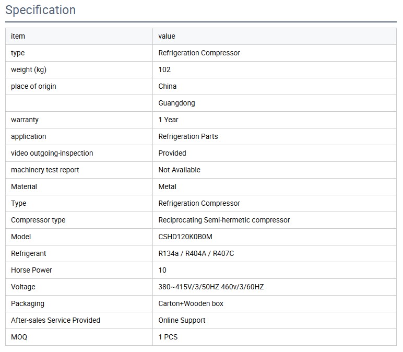Click the 'Refrigeration Parts' application value
The image size is (403, 352).
(x=188, y=136)
